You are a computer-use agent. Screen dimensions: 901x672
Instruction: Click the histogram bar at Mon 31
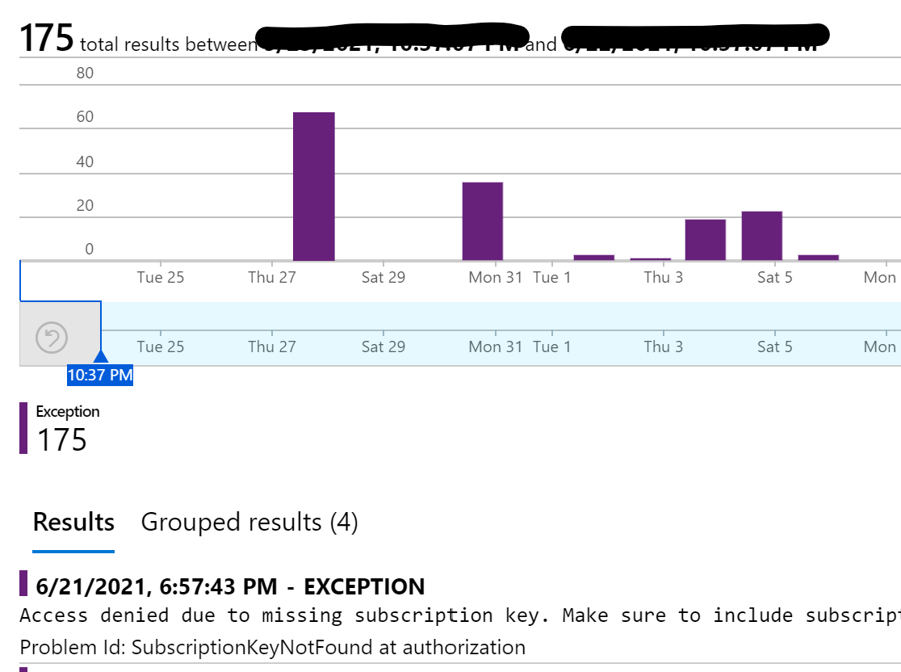(483, 221)
